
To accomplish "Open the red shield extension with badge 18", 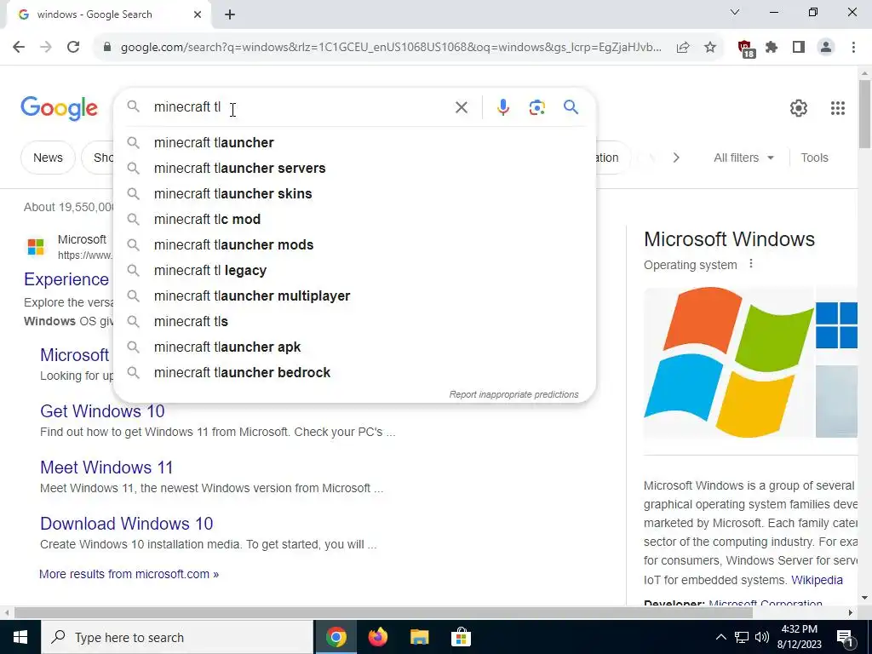I will 746,49.
